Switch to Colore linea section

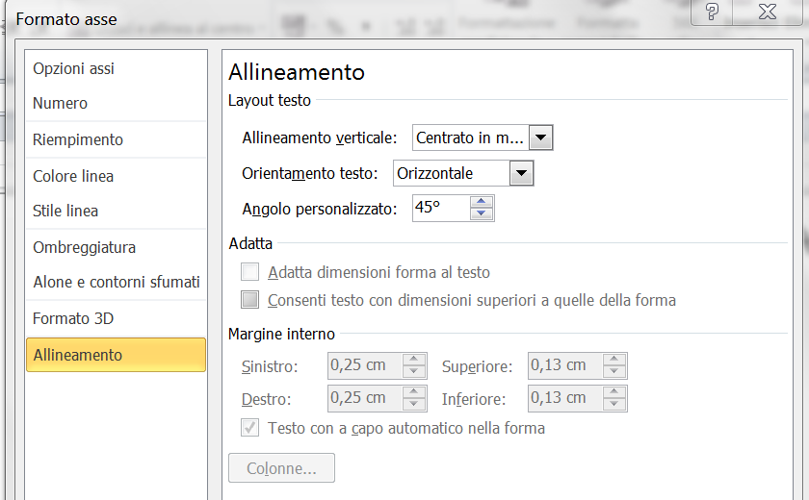tap(73, 176)
